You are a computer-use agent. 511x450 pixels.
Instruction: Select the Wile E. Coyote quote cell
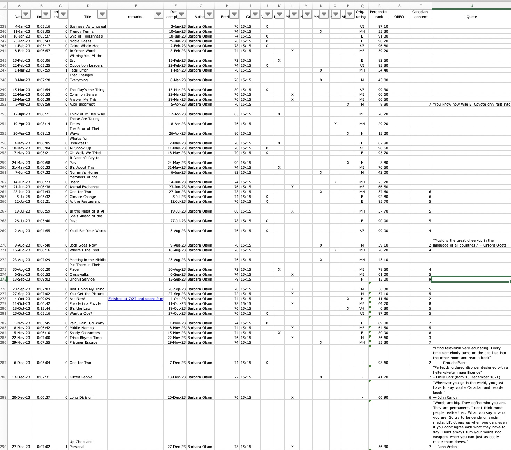coord(471,104)
